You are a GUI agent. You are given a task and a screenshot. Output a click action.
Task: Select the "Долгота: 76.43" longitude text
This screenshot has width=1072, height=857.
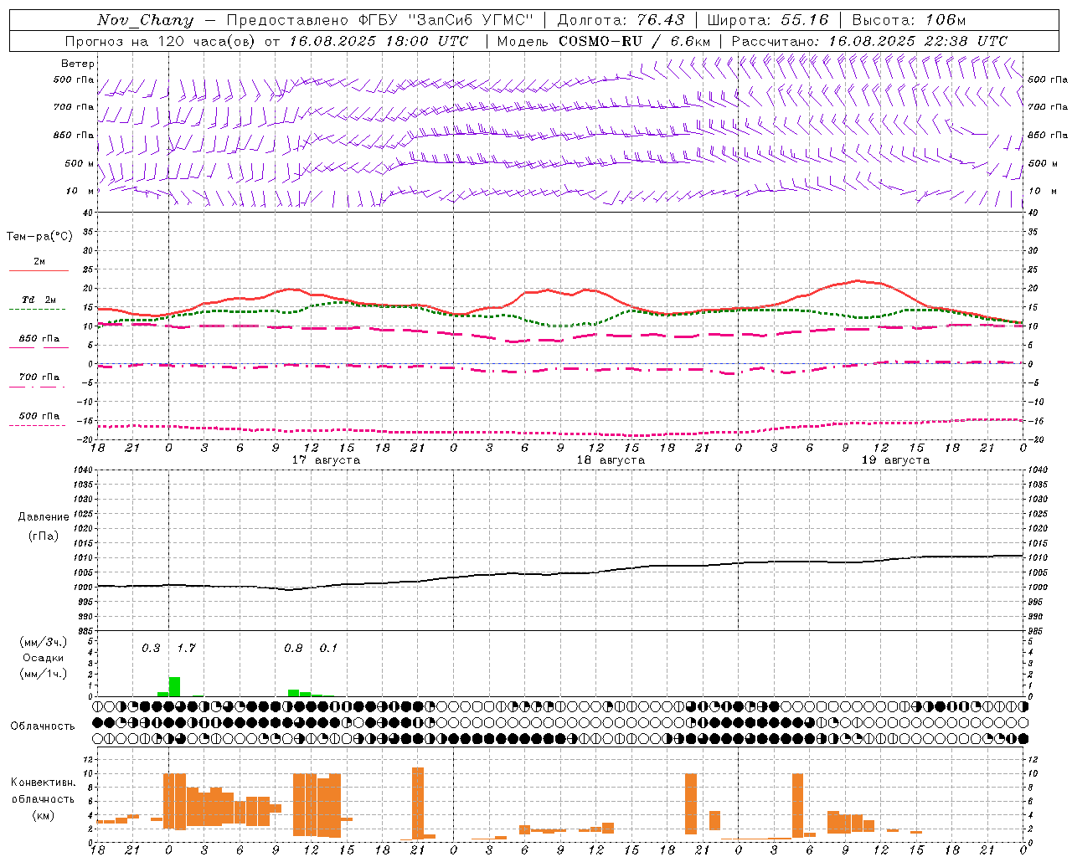coord(621,20)
